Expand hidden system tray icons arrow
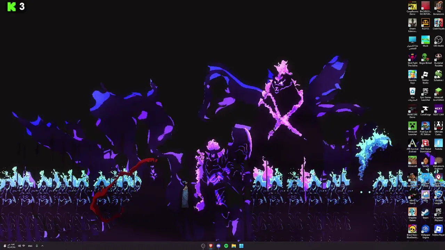445x250 pixels. point(42,246)
